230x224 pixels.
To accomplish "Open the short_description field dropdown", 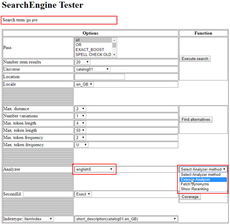I will click(126, 219).
